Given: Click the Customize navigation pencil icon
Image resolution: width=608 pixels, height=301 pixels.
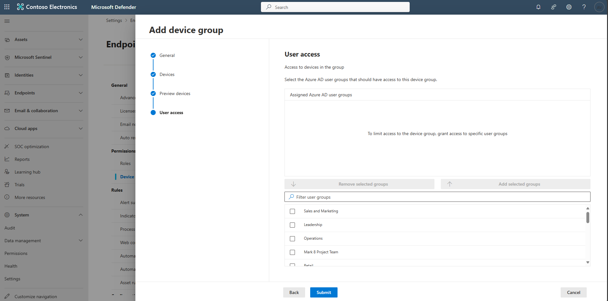Looking at the screenshot, I should pyautogui.click(x=7, y=296).
